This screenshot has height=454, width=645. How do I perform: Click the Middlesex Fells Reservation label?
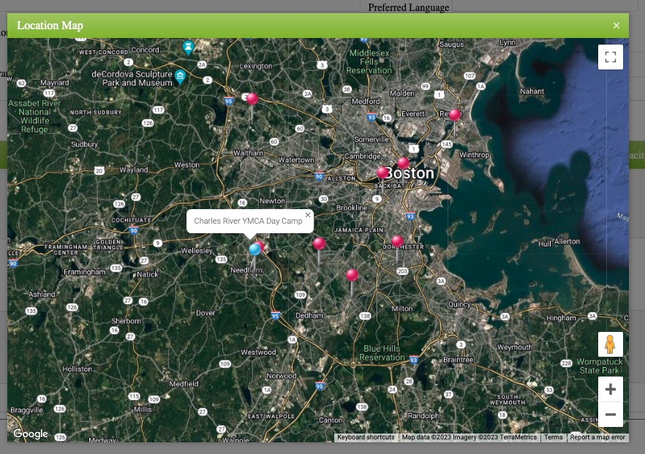tap(369, 61)
